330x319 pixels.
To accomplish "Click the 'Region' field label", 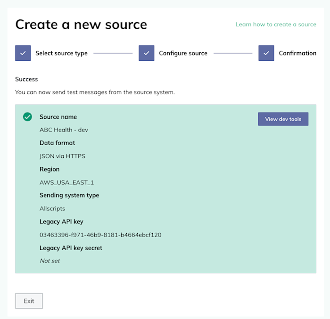I will point(49,169).
